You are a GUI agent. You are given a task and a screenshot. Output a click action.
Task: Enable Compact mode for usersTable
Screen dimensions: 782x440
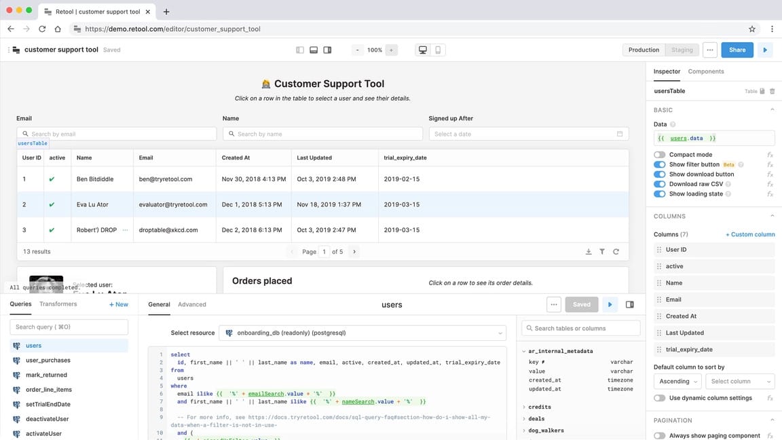click(x=658, y=154)
